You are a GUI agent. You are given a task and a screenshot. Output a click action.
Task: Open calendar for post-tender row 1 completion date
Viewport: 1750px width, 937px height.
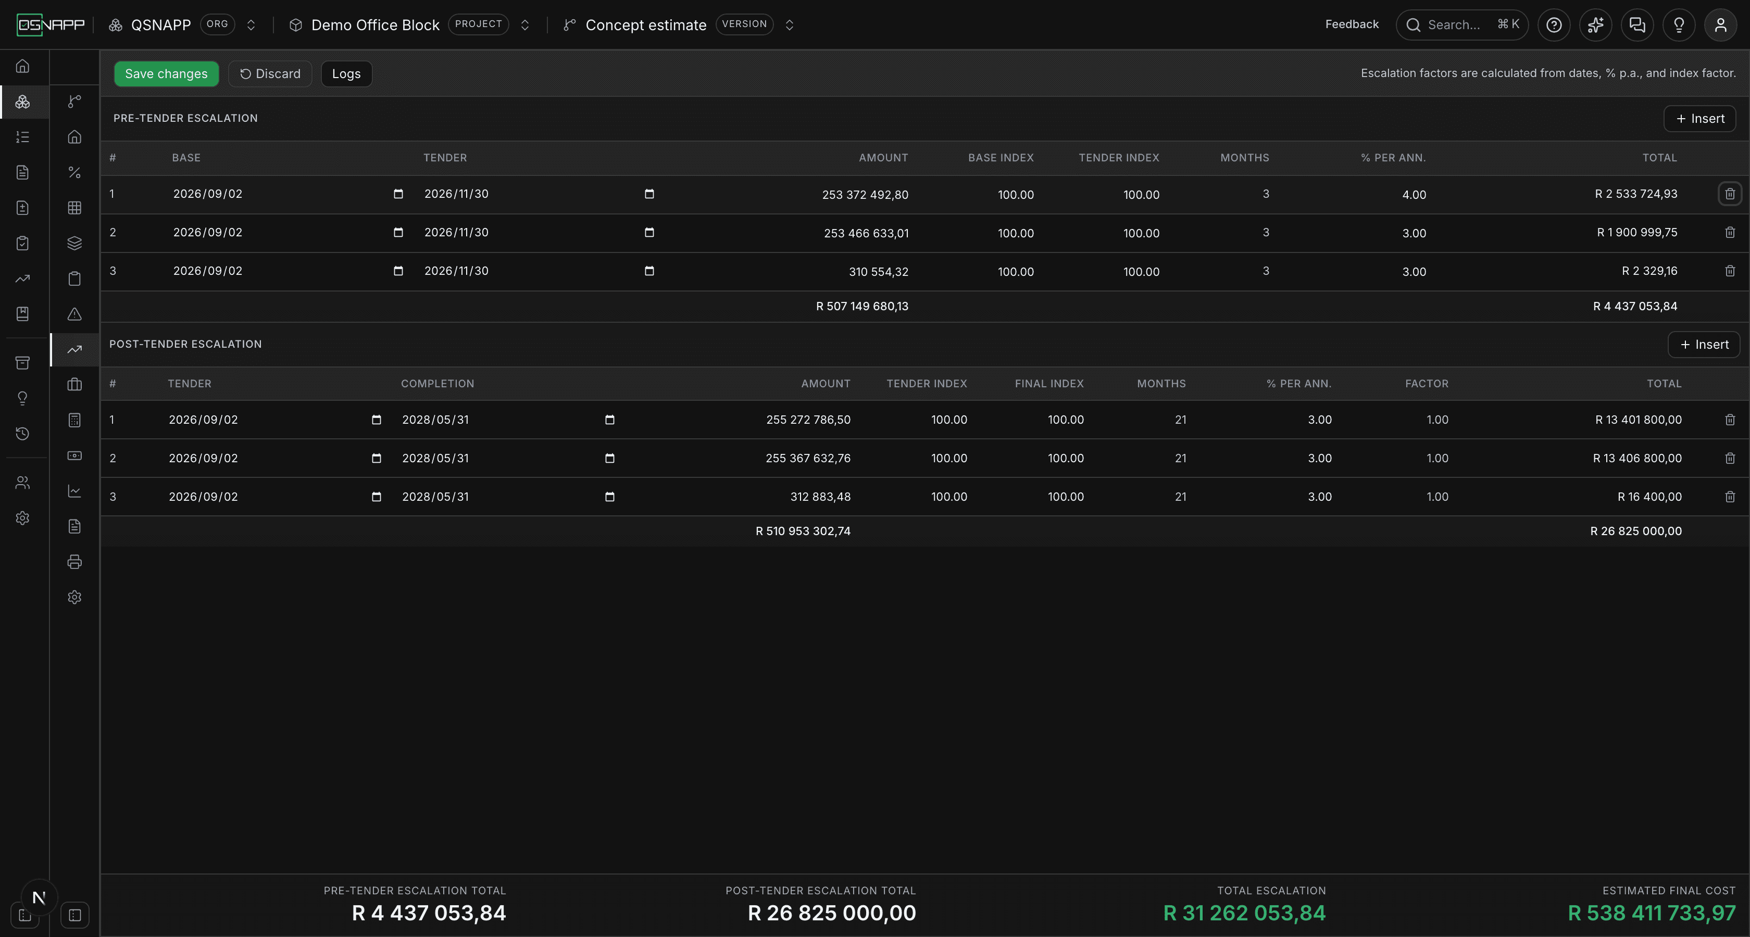pos(609,420)
